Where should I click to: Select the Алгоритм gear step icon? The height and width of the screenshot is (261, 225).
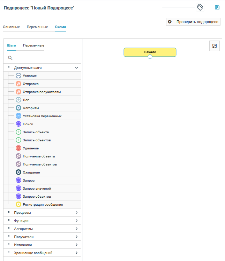point(18,108)
